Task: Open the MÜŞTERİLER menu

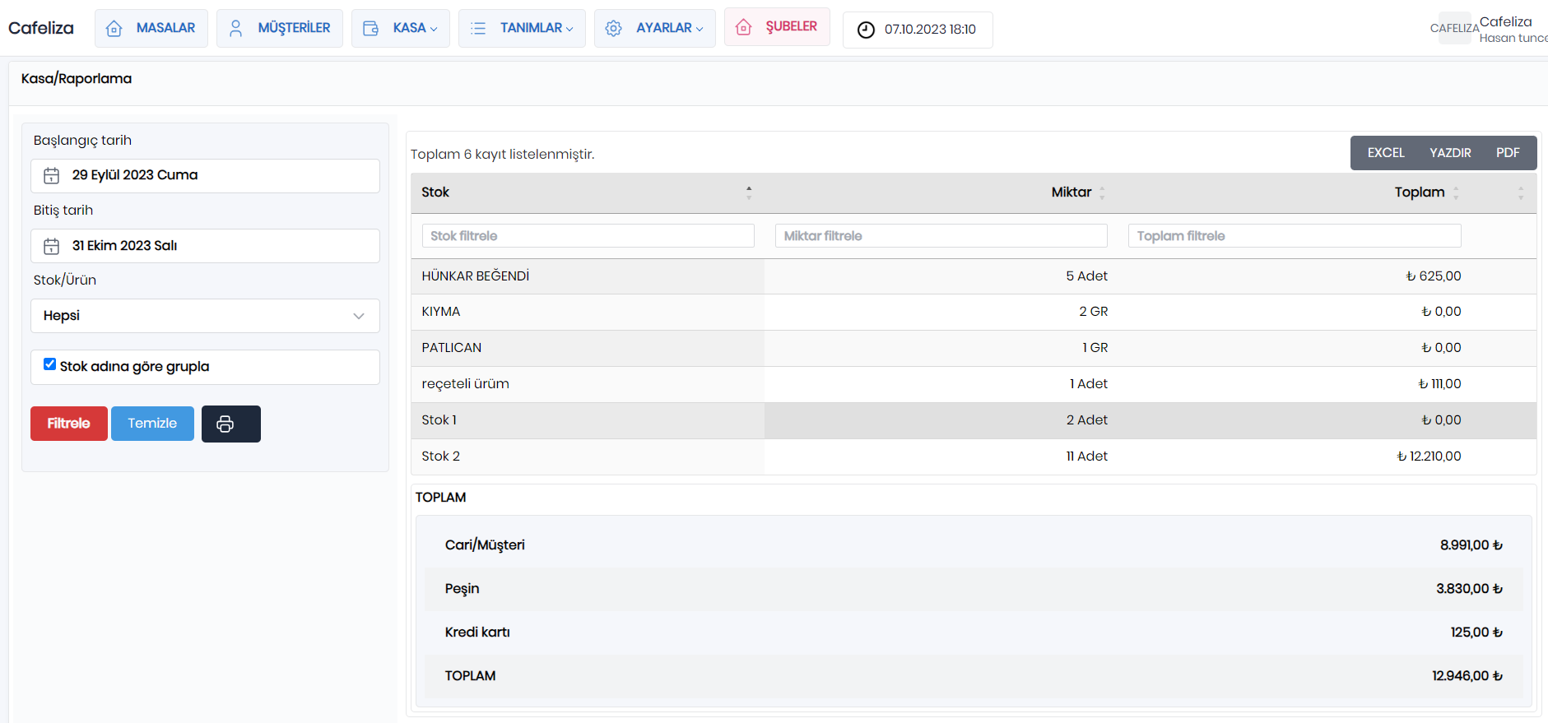Action: click(x=280, y=29)
